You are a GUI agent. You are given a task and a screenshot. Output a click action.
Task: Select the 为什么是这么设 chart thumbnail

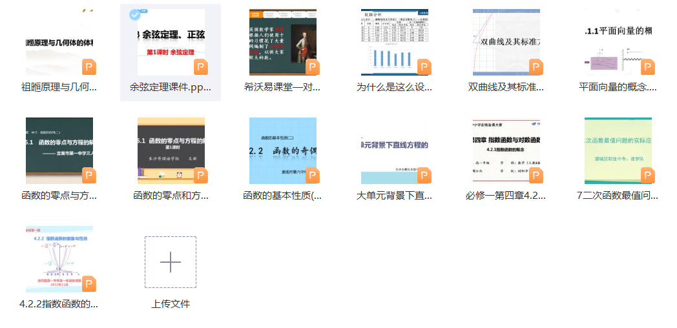(394, 42)
